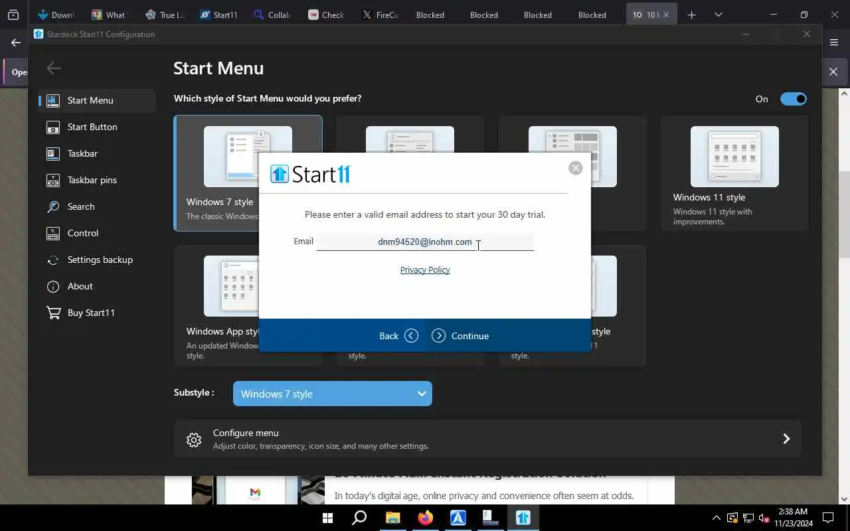Close the Start11 trial dialog
Image resolution: width=850 pixels, height=531 pixels.
point(576,168)
